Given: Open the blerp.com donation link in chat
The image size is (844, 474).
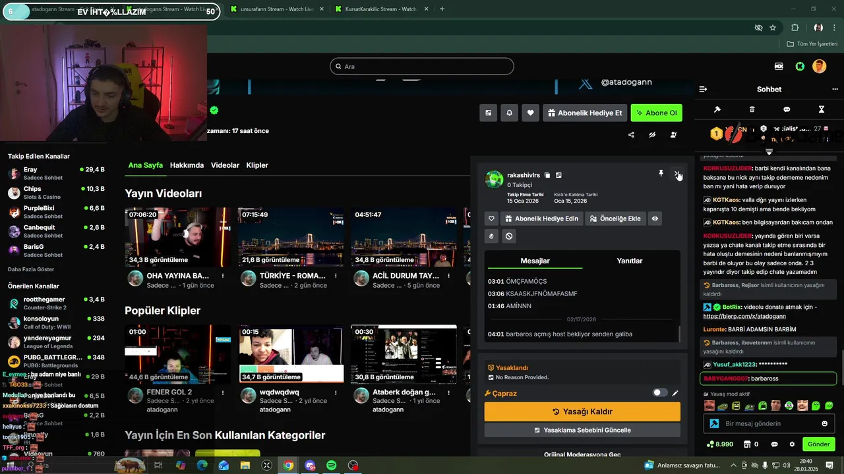Looking at the screenshot, I should [744, 316].
